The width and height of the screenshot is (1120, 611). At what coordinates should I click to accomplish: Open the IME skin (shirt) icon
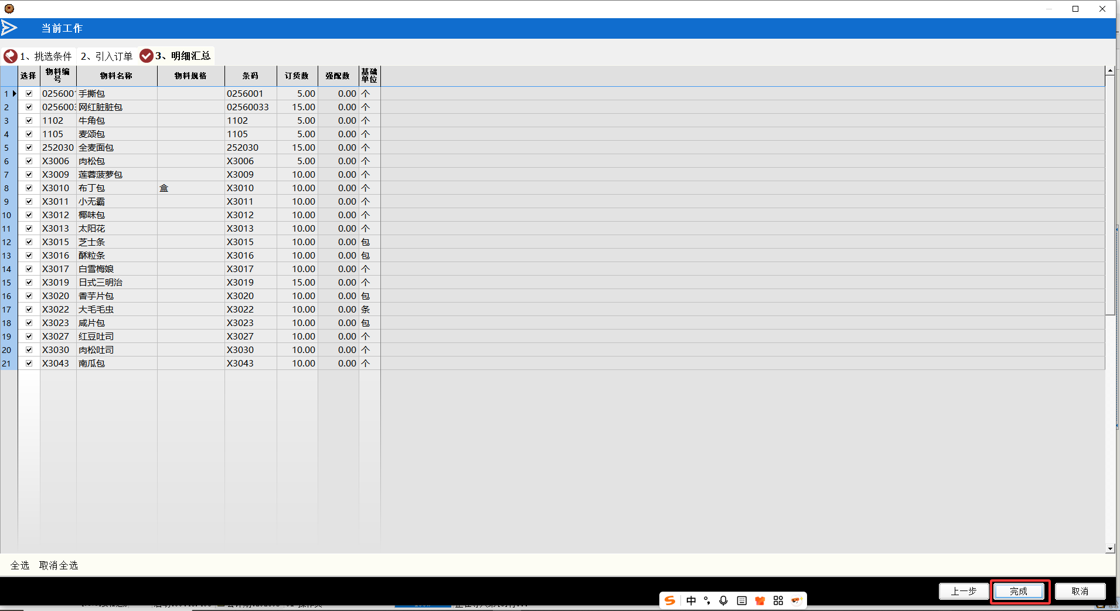760,600
